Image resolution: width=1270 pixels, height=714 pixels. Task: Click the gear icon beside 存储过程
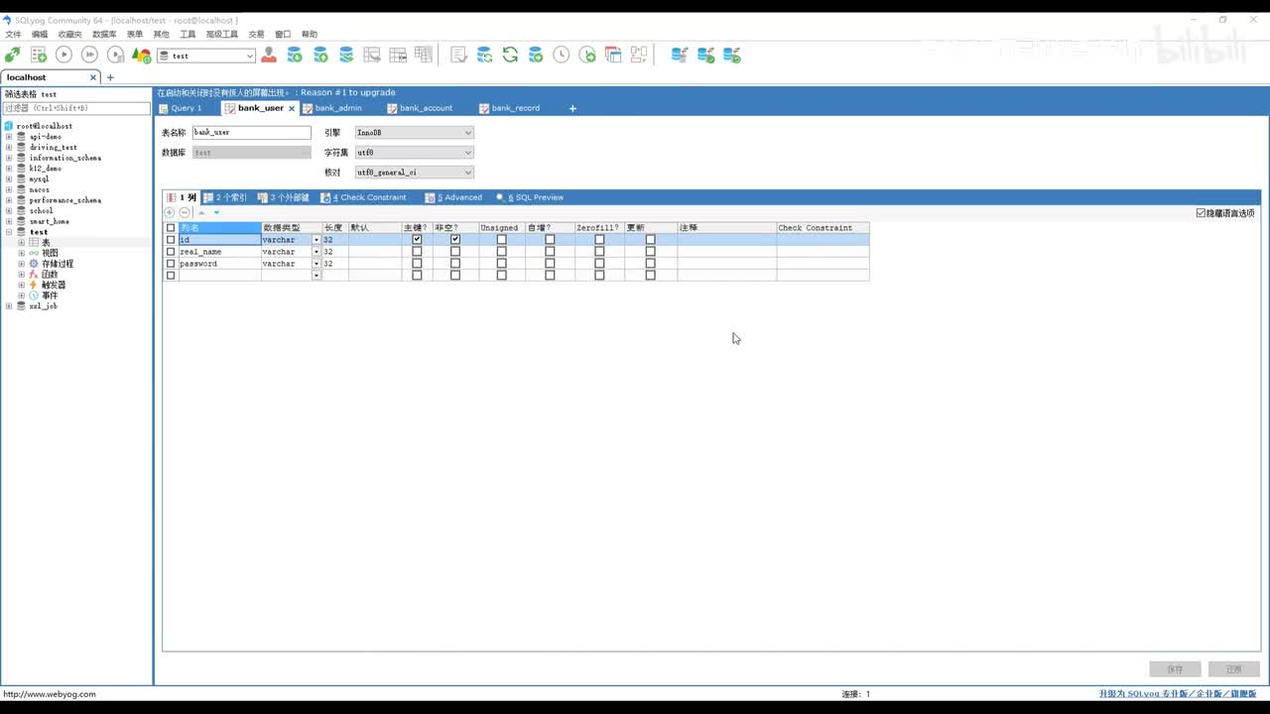34,264
